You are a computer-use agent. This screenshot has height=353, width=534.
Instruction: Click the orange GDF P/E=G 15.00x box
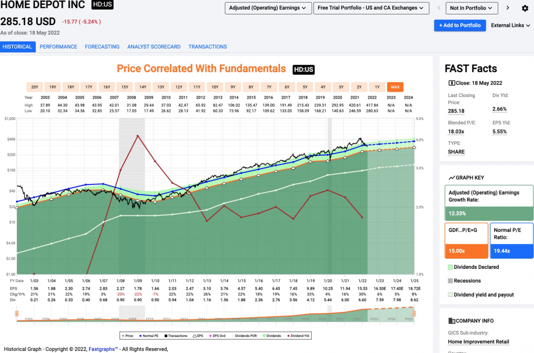466,240
